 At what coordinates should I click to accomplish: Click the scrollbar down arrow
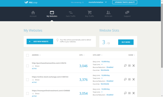tap(162, 96)
